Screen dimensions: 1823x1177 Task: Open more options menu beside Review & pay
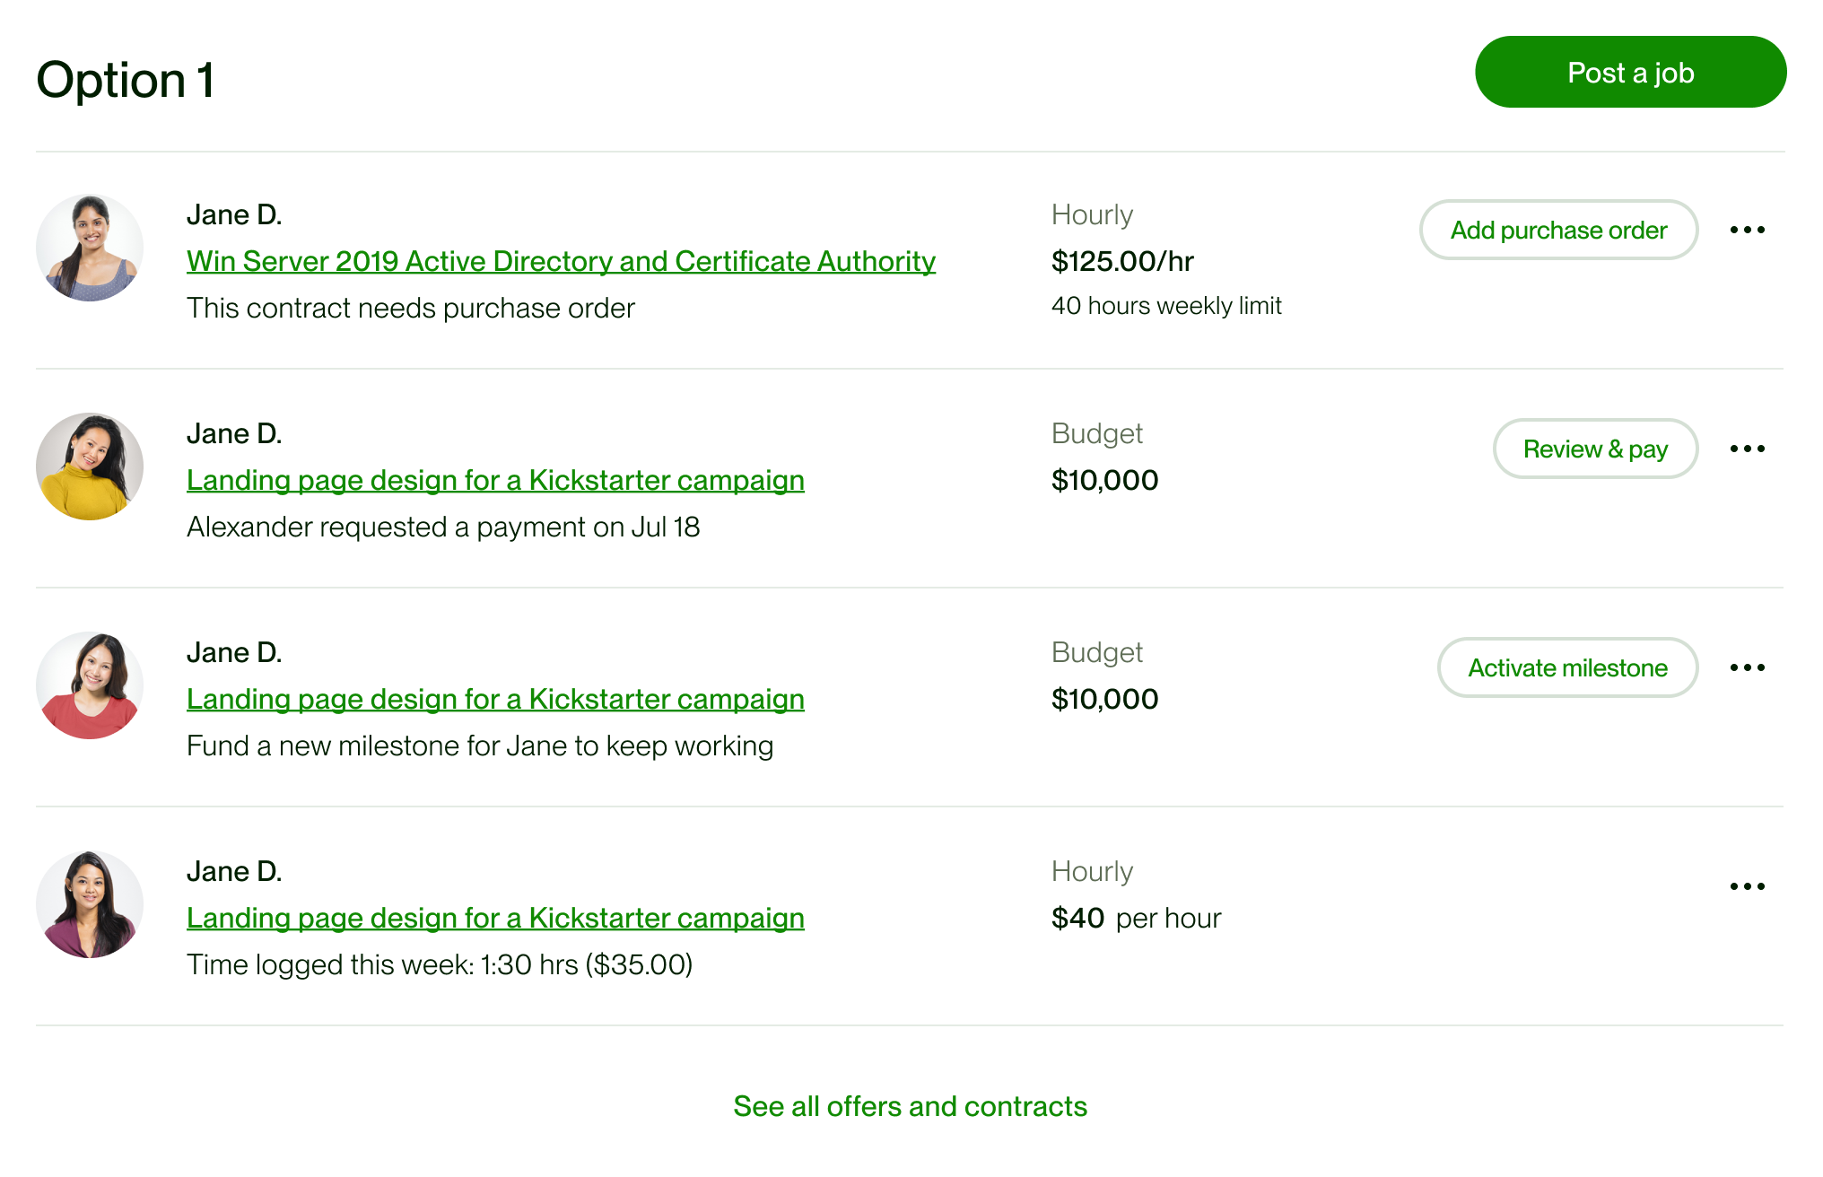(x=1747, y=449)
